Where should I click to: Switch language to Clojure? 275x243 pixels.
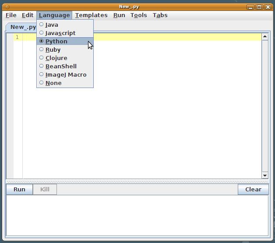[56, 58]
